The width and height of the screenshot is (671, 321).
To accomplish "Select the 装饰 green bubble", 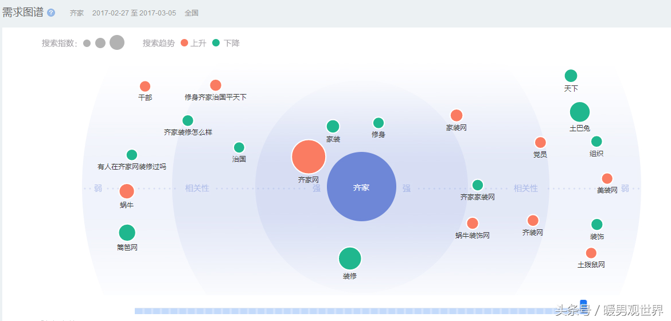I will (x=597, y=224).
